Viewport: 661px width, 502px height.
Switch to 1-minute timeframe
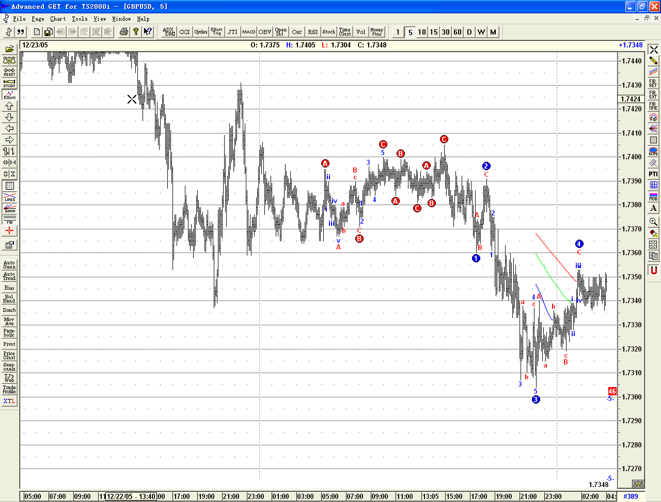[398, 32]
